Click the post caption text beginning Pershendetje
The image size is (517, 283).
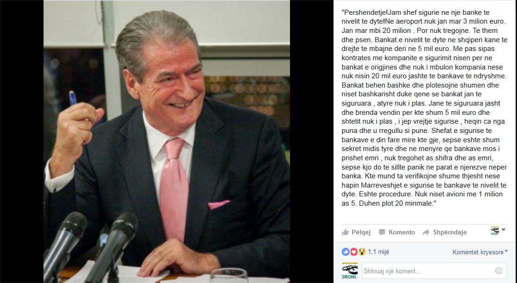point(424,108)
